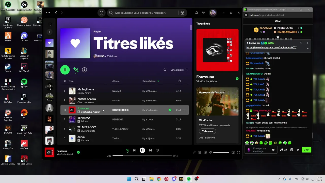Open the play queue icon
Image resolution: width=325 pixels, height=183 pixels.
coord(200,152)
